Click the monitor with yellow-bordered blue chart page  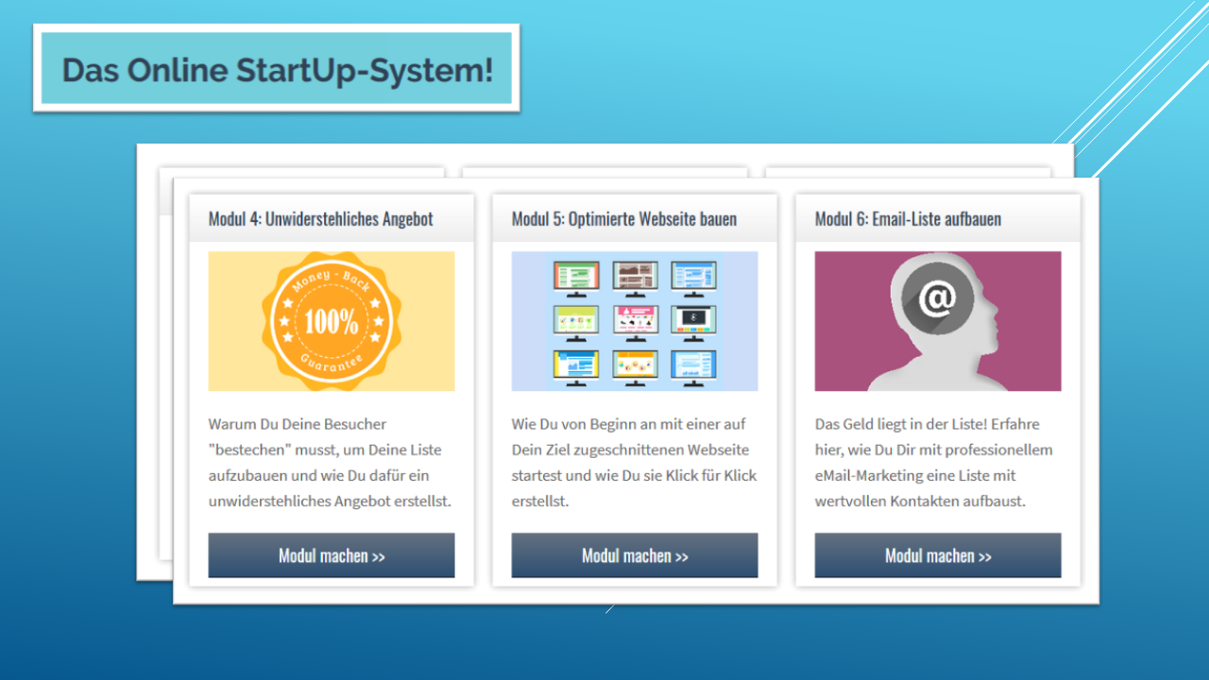click(576, 365)
